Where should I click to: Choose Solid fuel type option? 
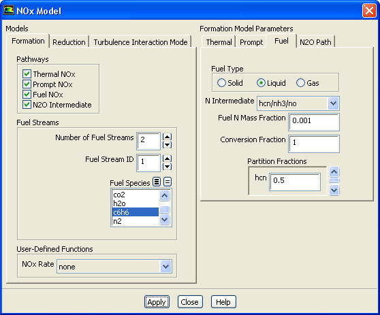(x=221, y=83)
